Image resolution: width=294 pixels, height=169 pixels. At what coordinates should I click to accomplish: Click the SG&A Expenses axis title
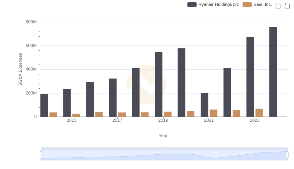point(20,69)
